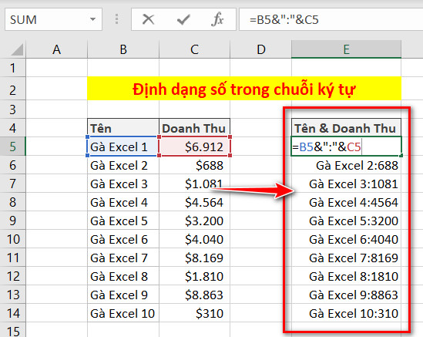Select row 8 header
The width and height of the screenshot is (423, 337).
[x=12, y=202]
